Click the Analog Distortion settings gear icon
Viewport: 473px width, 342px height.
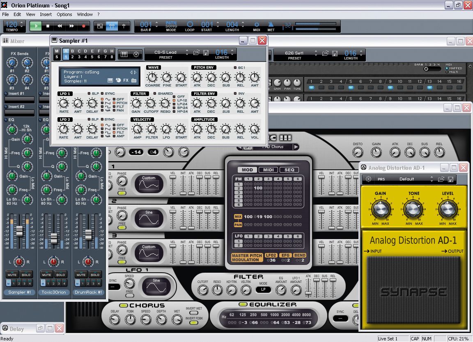pos(368,179)
